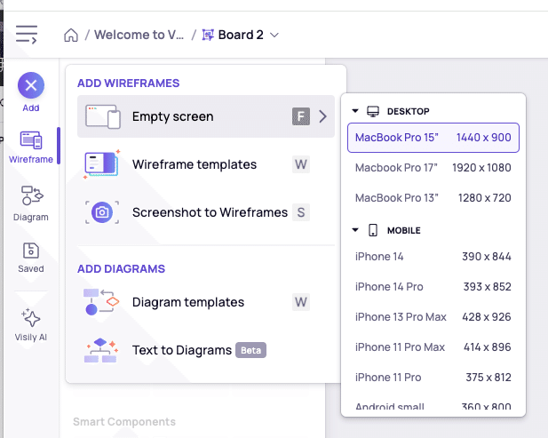
Task: Collapse the DESKTOP device section
Action: click(x=355, y=111)
